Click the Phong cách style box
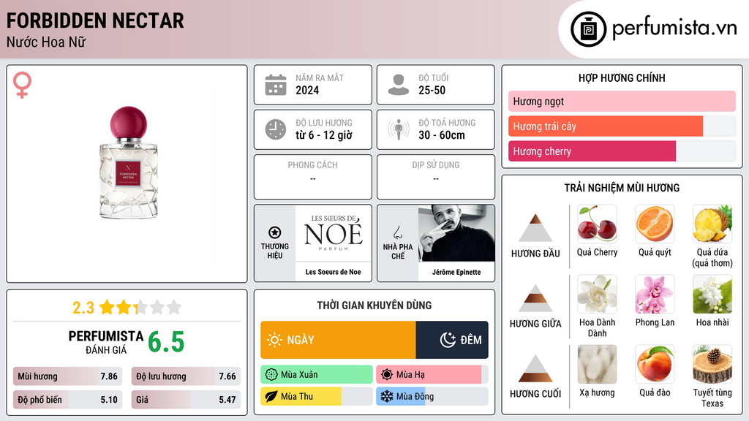Viewport: 749px width, 421px height. click(x=313, y=177)
